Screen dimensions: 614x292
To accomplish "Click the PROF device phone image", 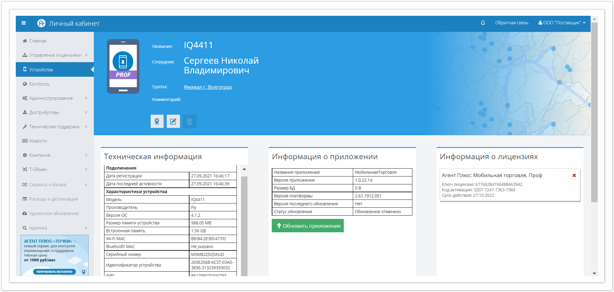I will click(123, 66).
